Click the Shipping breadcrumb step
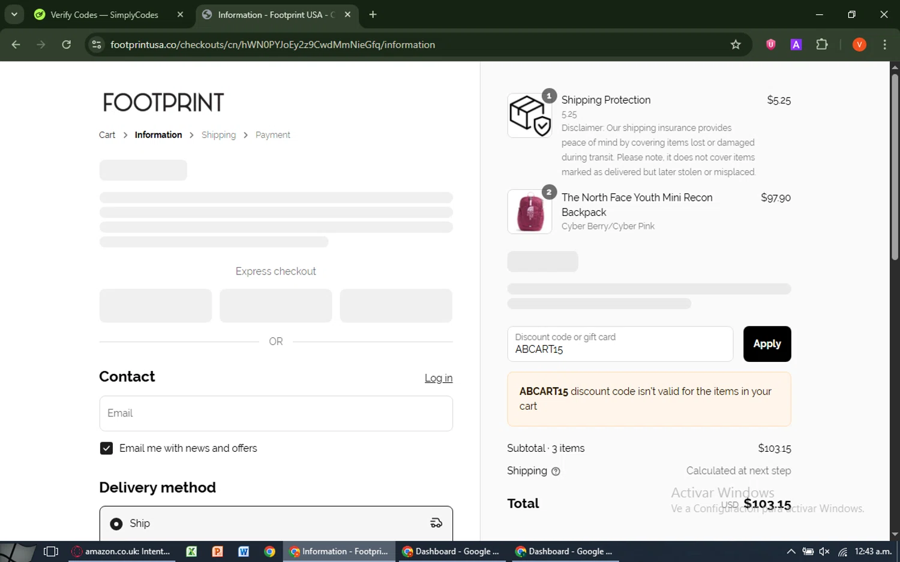900x562 pixels. [x=218, y=135]
